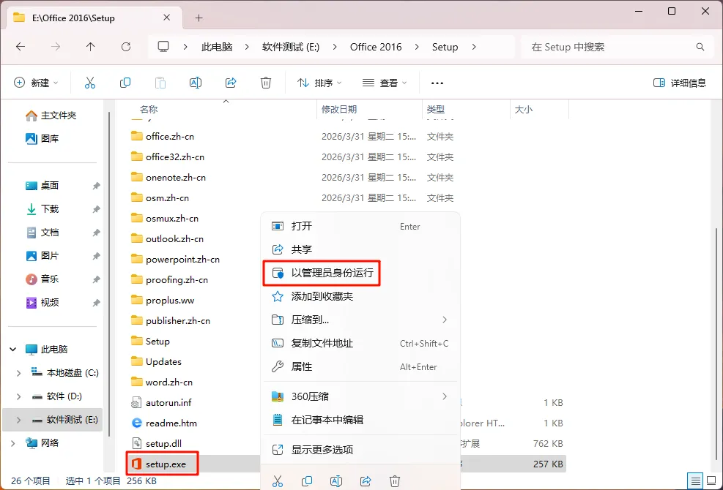Open 主文件夹 in the sidebar
The height and width of the screenshot is (490, 723).
click(51, 115)
